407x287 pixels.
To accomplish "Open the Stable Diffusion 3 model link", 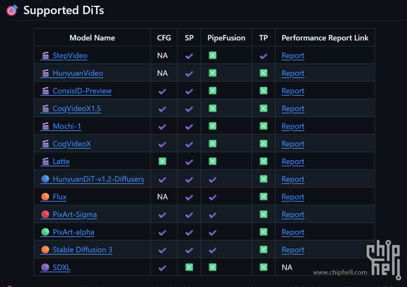I will pyautogui.click(x=76, y=250).
